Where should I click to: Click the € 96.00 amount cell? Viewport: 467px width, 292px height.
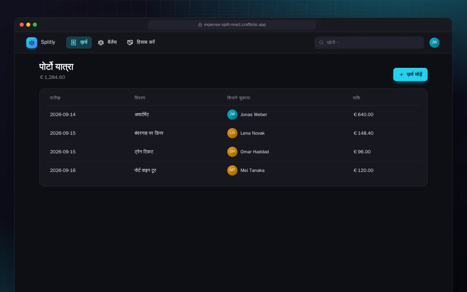click(x=362, y=152)
